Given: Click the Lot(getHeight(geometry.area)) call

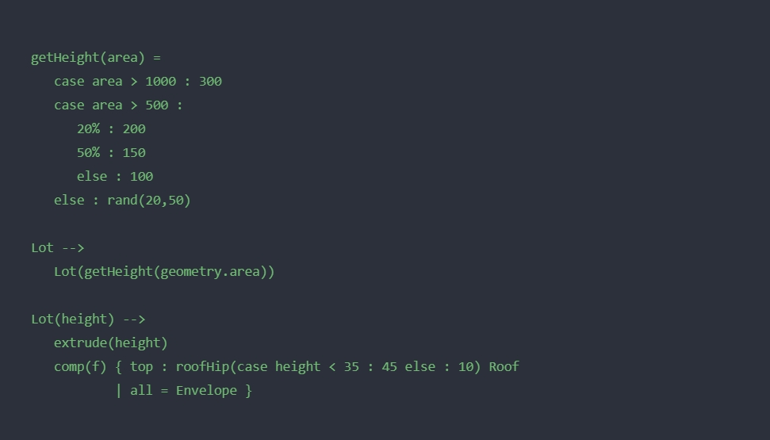Looking at the screenshot, I should pyautogui.click(x=164, y=272).
